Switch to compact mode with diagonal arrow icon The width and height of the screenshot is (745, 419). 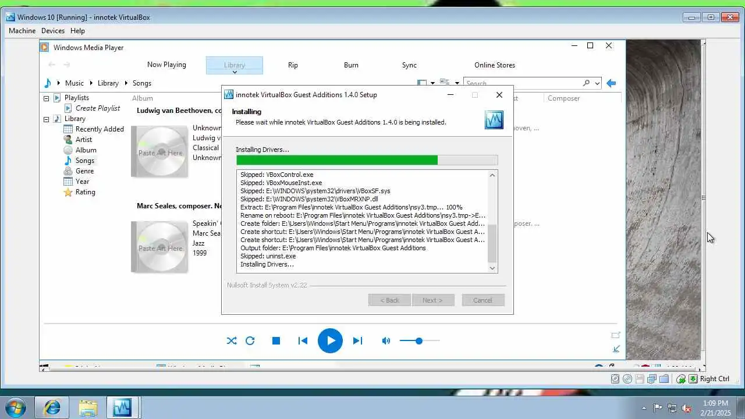616,349
